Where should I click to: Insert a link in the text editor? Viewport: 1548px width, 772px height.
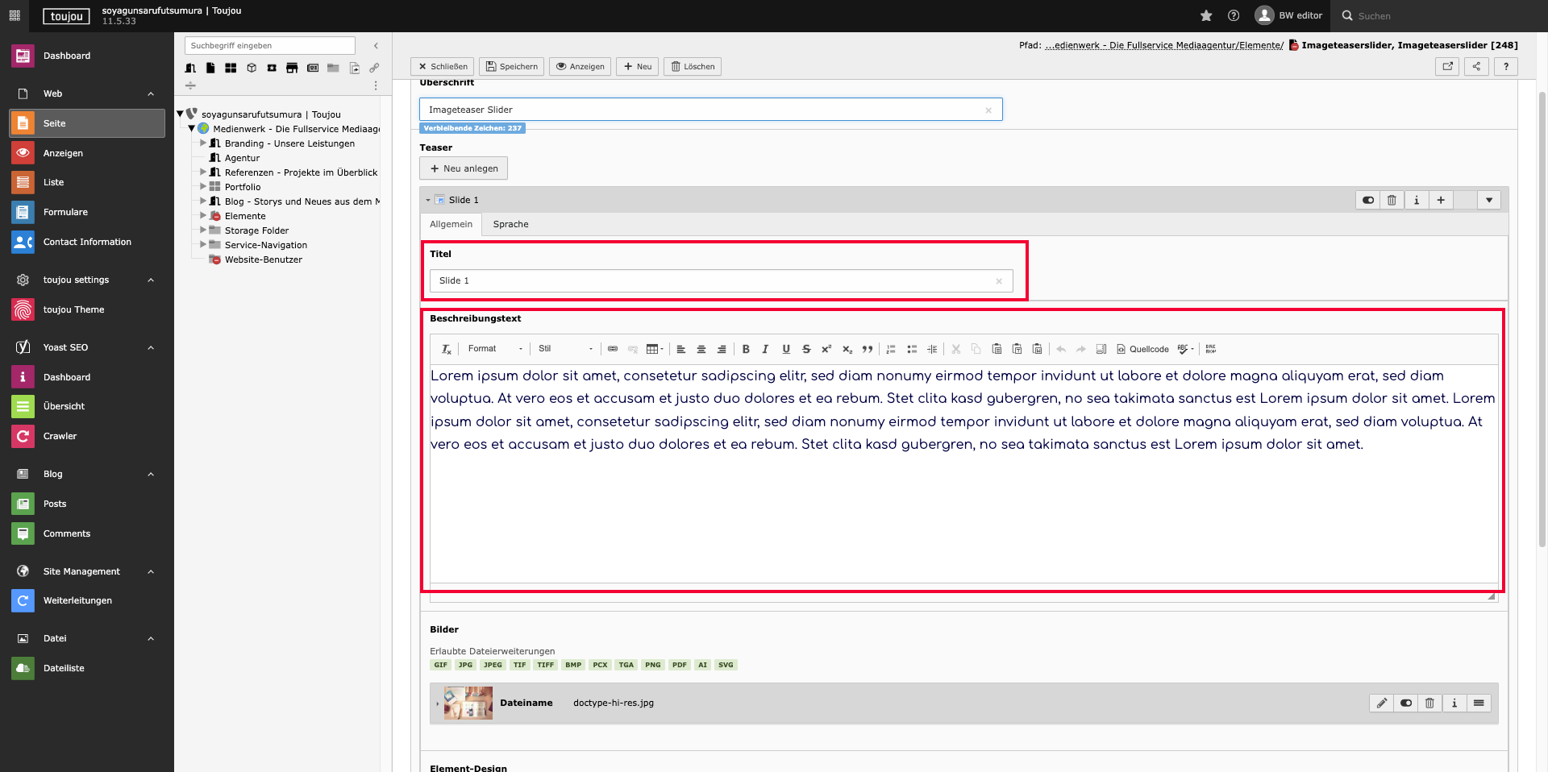[613, 349]
